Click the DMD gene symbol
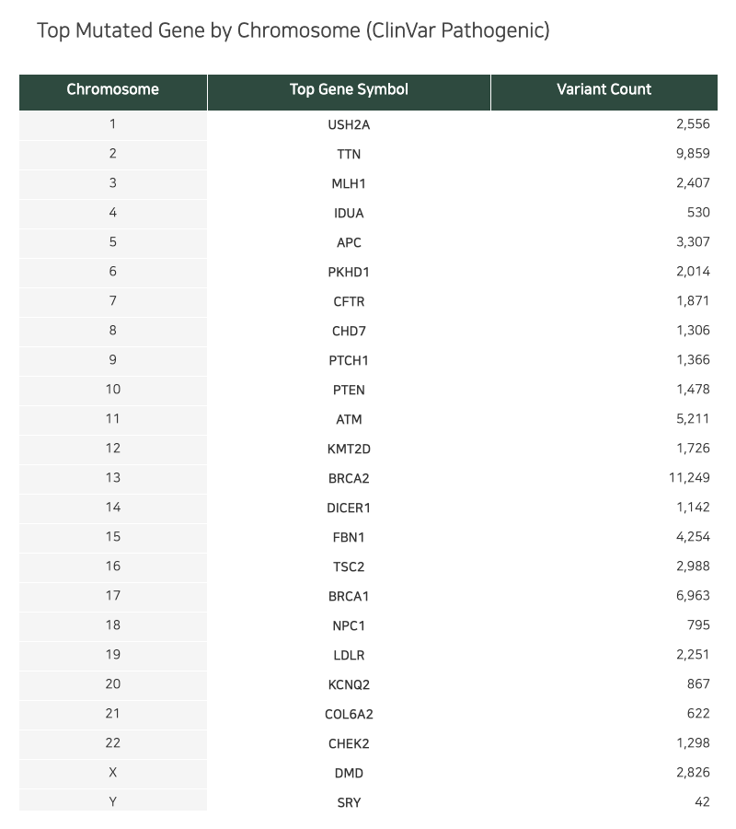 pyautogui.click(x=349, y=773)
